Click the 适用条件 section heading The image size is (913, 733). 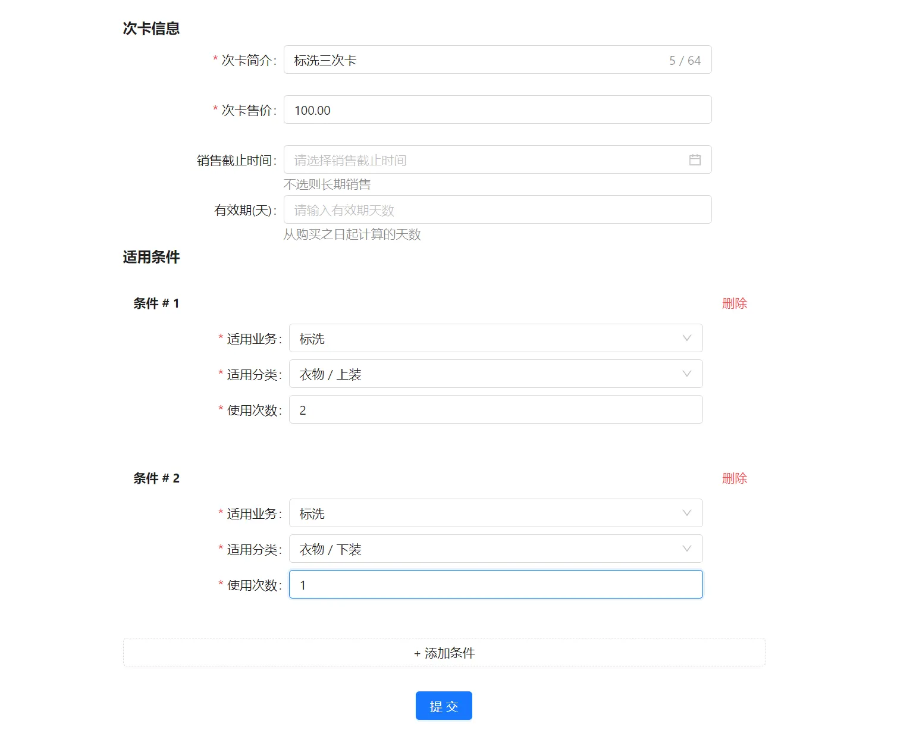(x=151, y=257)
